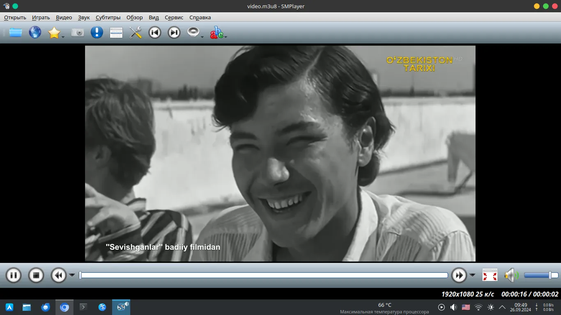Open the playlist window icon

click(x=116, y=32)
